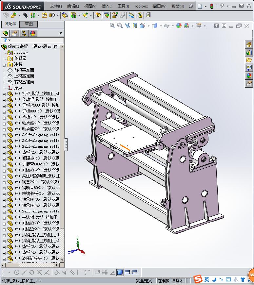Toggle the grid display icon
Image resolution: width=254 pixels, height=285 pixels.
coord(105,272)
